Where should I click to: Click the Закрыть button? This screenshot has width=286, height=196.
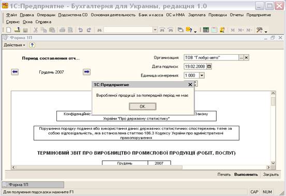271,174
